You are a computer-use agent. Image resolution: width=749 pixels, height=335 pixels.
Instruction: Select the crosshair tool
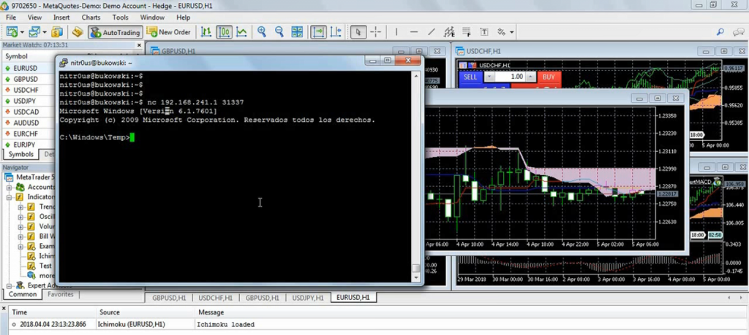tap(376, 32)
